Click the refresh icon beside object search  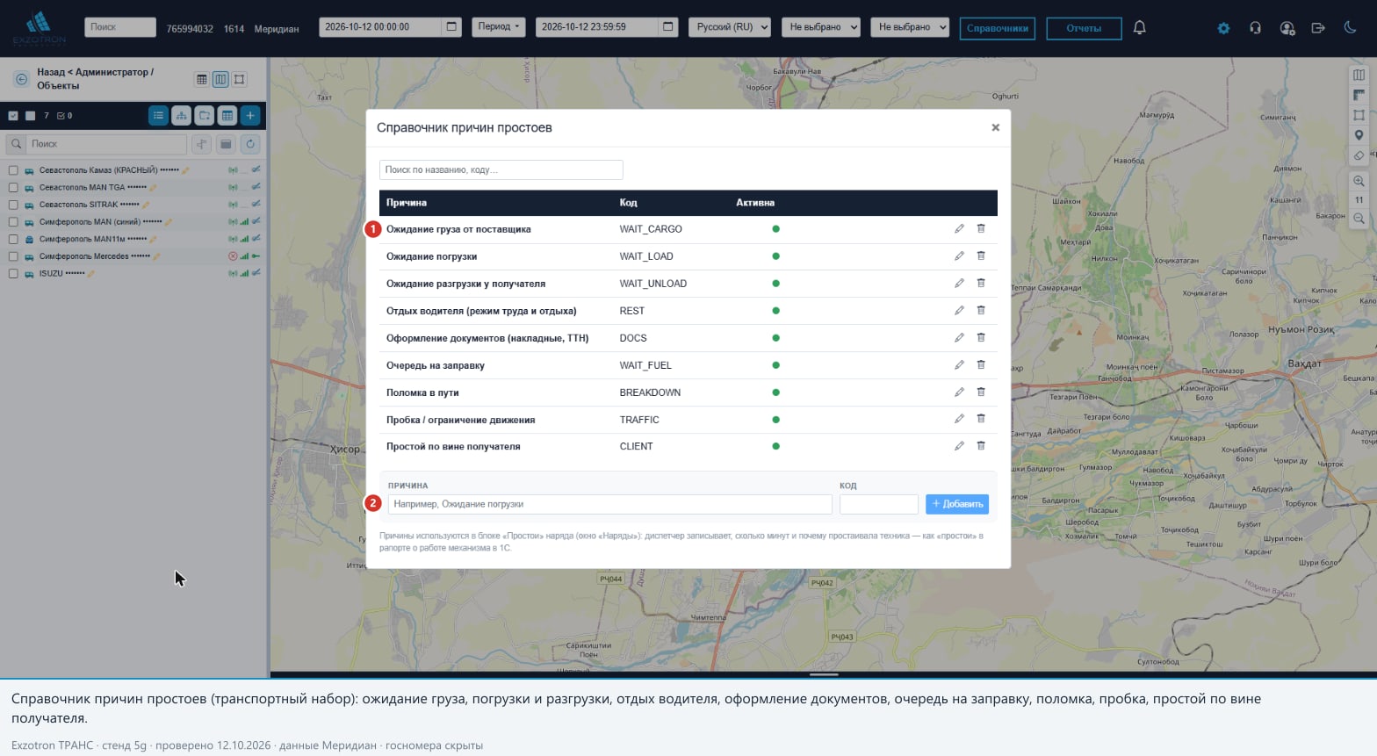(250, 144)
